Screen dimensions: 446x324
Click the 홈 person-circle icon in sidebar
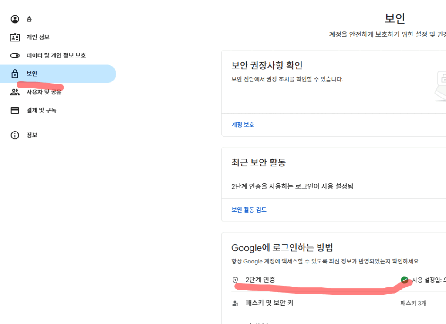(15, 19)
